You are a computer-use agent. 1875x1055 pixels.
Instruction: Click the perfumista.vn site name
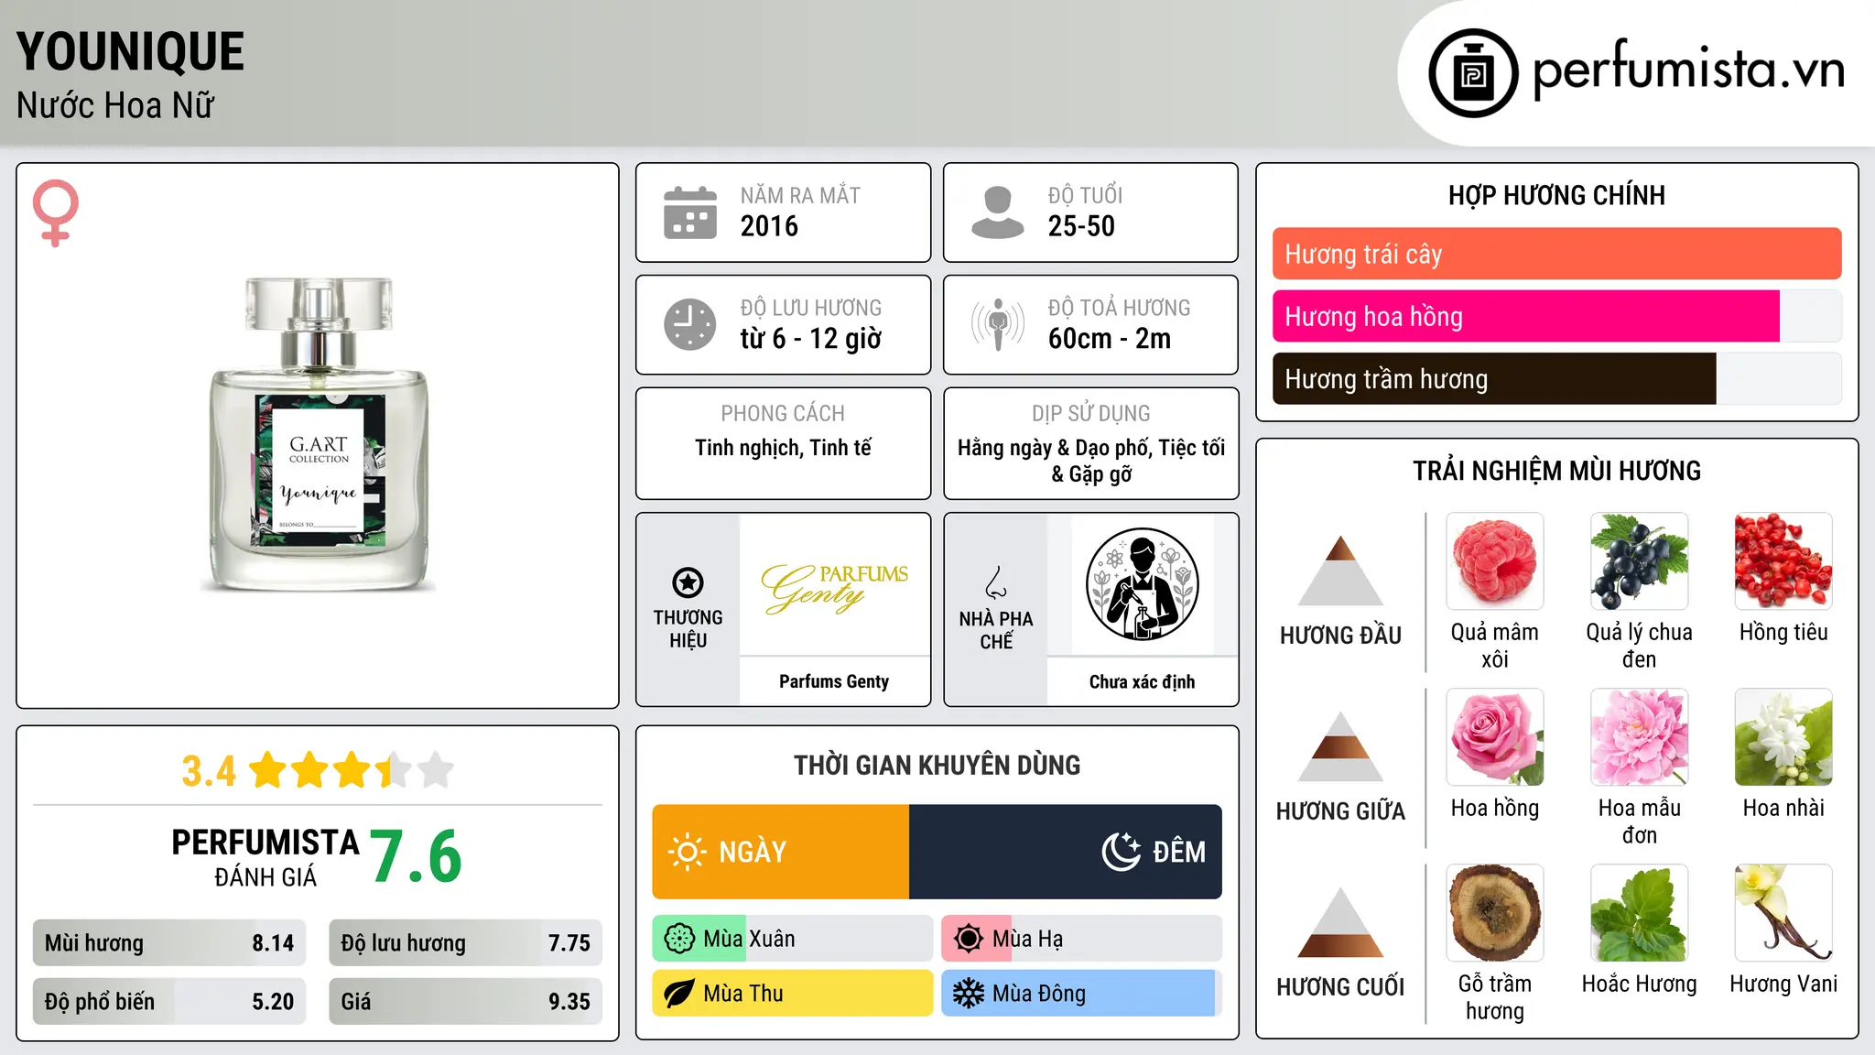[1688, 70]
